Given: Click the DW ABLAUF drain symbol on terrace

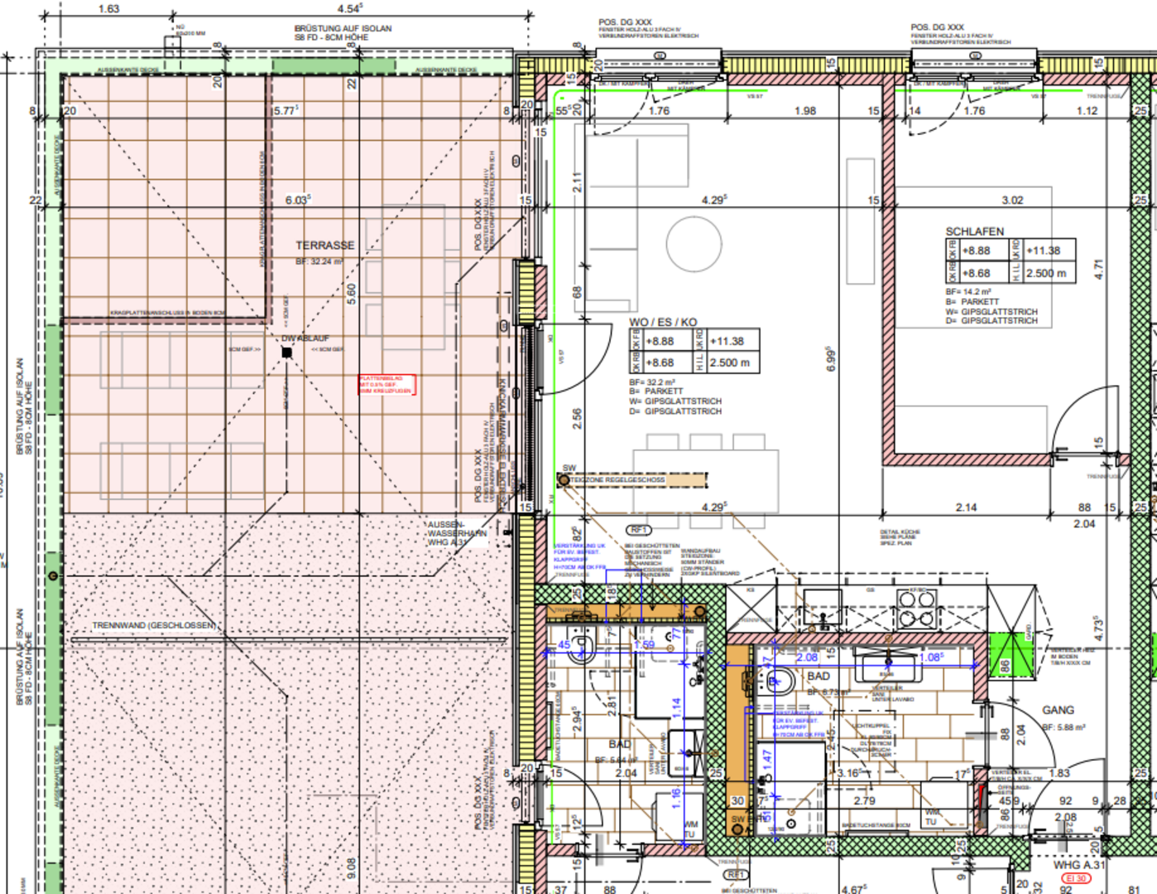Looking at the screenshot, I should 286,352.
